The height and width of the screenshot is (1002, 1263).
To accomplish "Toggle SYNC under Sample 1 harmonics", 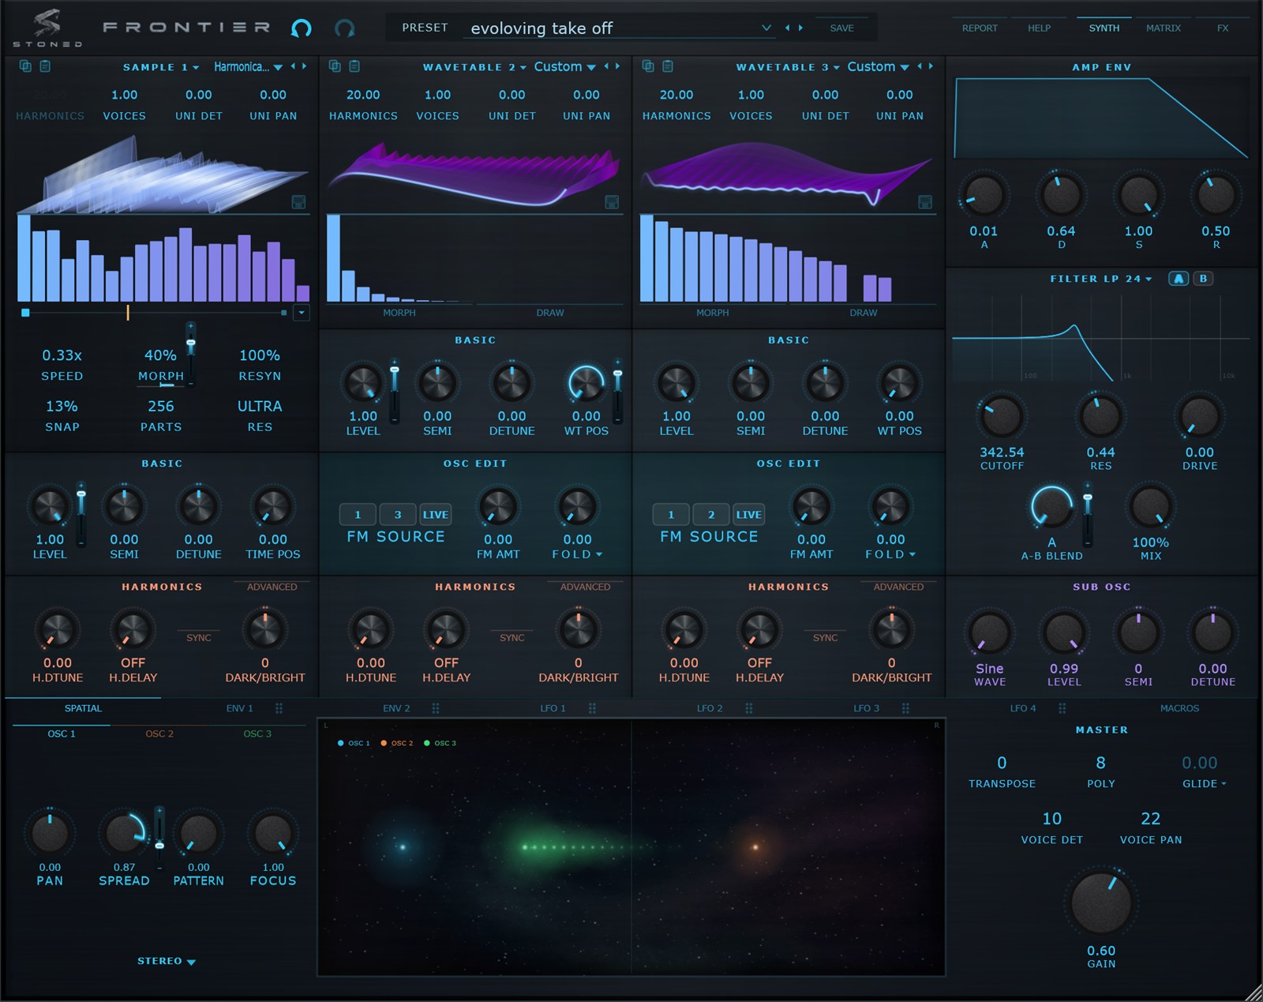I will coord(199,638).
